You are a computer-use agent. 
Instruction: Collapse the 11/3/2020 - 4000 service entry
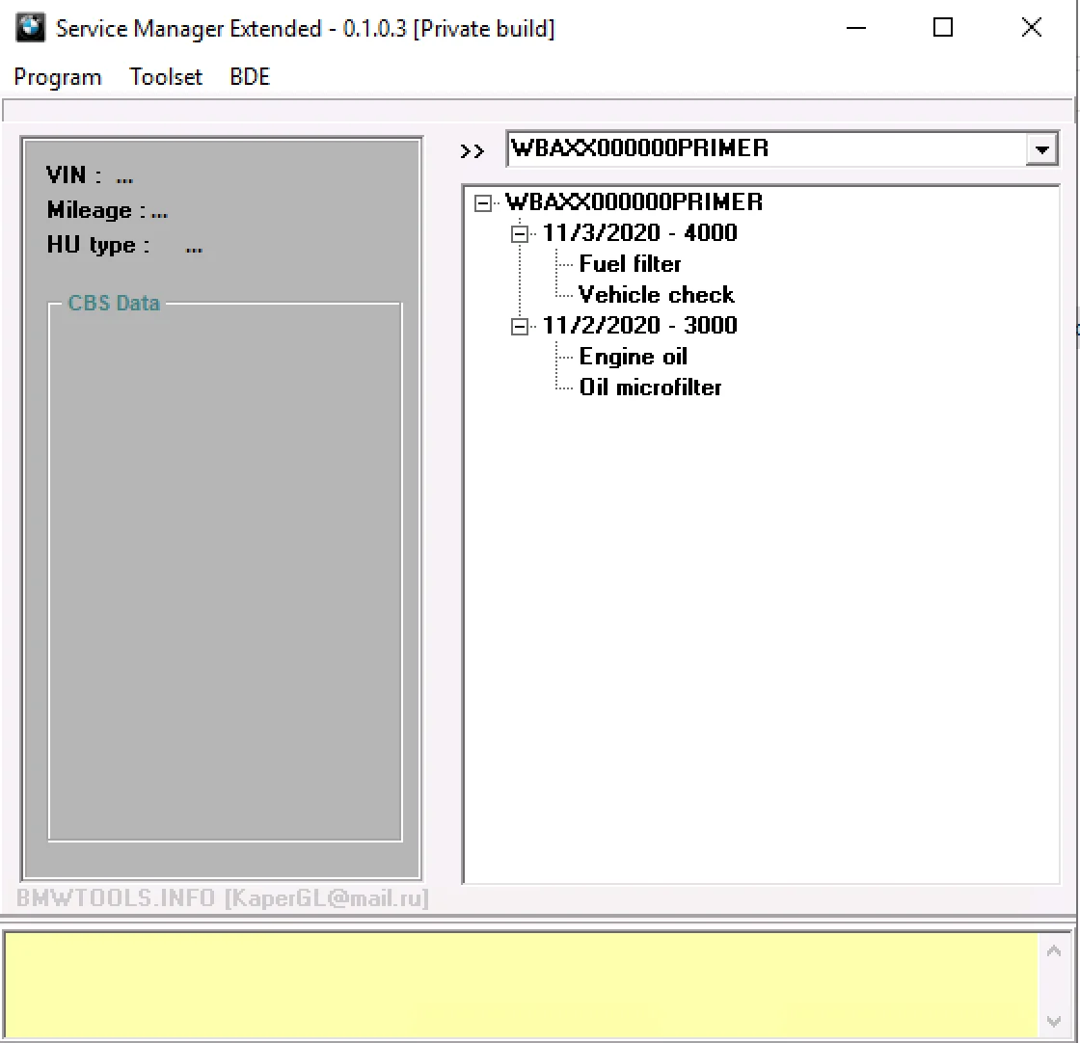pyautogui.click(x=522, y=232)
